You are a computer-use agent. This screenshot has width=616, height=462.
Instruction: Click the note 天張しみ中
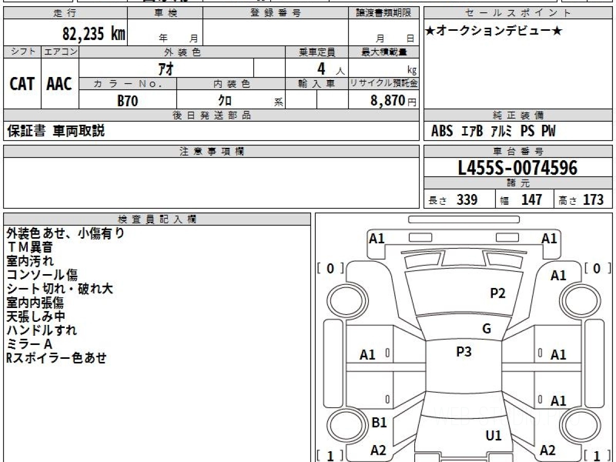(36, 317)
